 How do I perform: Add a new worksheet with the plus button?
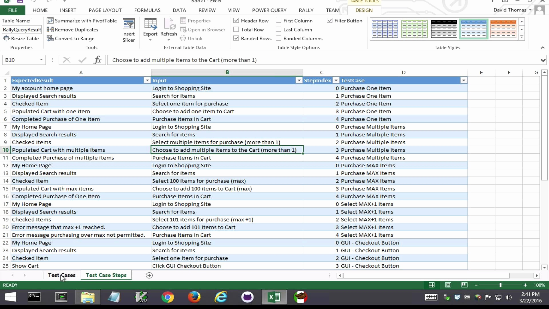click(149, 275)
